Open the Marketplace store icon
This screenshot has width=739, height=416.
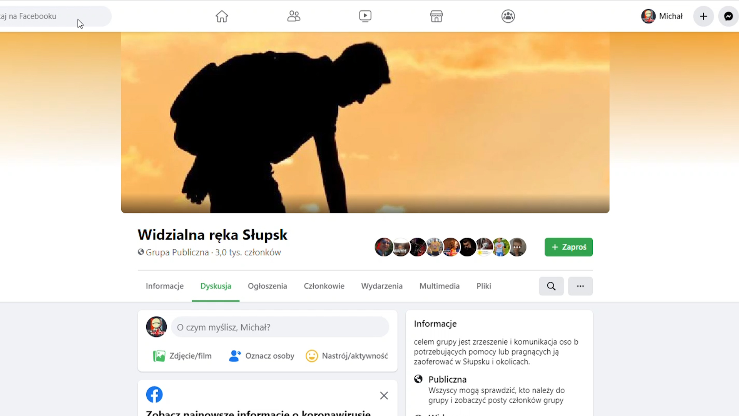click(436, 16)
